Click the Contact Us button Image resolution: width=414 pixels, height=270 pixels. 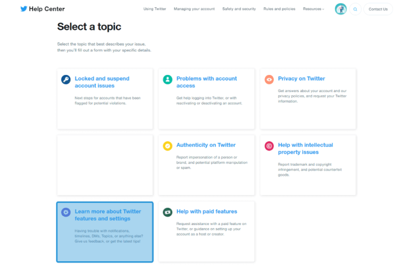click(378, 9)
